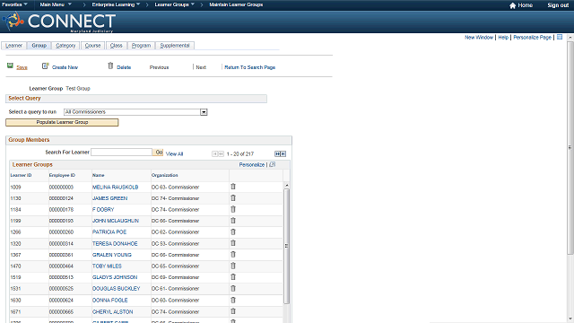Delete TERESA DONAHOE row with trash icon
This screenshot has width=574, height=323.
(x=233, y=243)
